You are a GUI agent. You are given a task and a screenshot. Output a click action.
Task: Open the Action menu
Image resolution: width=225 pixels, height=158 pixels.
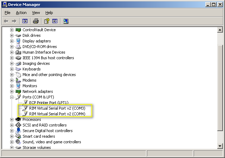tap(21, 13)
